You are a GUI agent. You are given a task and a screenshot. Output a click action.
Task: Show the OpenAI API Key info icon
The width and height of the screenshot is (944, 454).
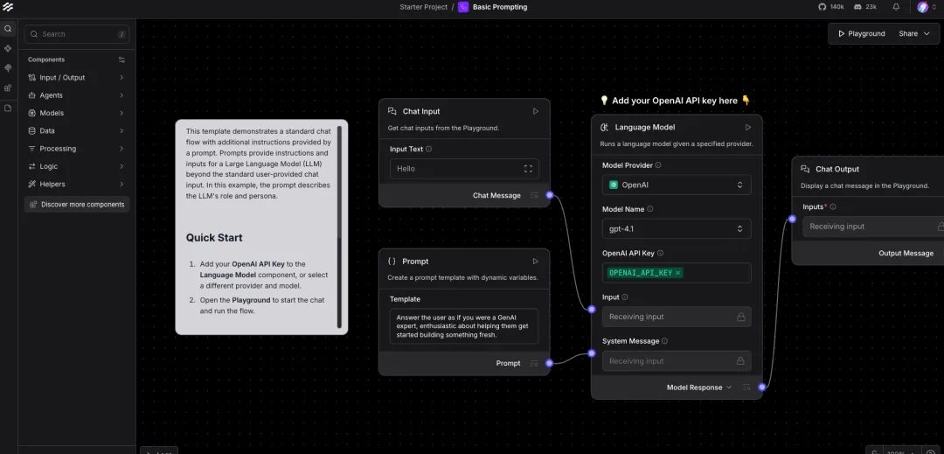coord(661,254)
